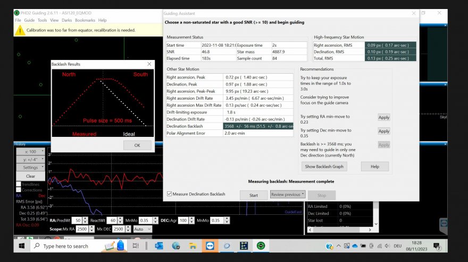
Task: Open the y: +/-4" scale dropdown
Action: (x=30, y=159)
